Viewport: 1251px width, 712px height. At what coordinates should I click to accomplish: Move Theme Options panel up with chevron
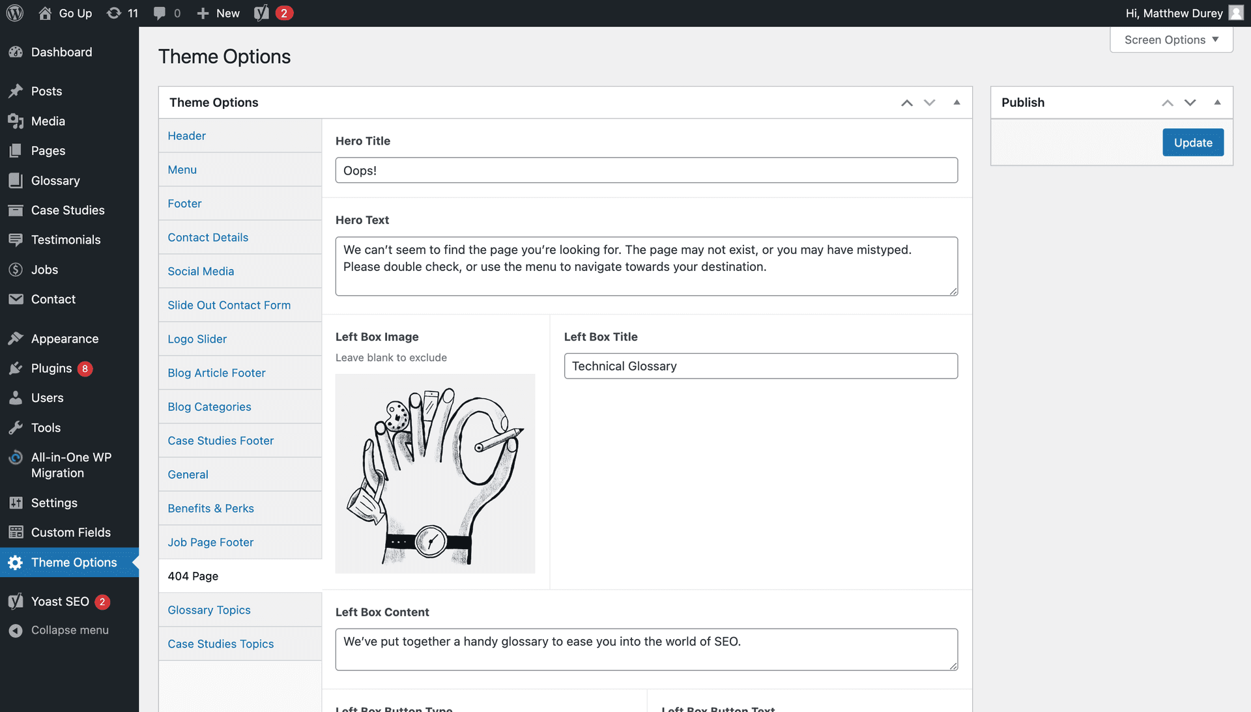tap(907, 103)
